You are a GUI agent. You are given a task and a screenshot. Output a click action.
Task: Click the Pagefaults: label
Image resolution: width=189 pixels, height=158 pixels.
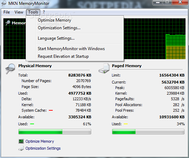tap(125, 99)
